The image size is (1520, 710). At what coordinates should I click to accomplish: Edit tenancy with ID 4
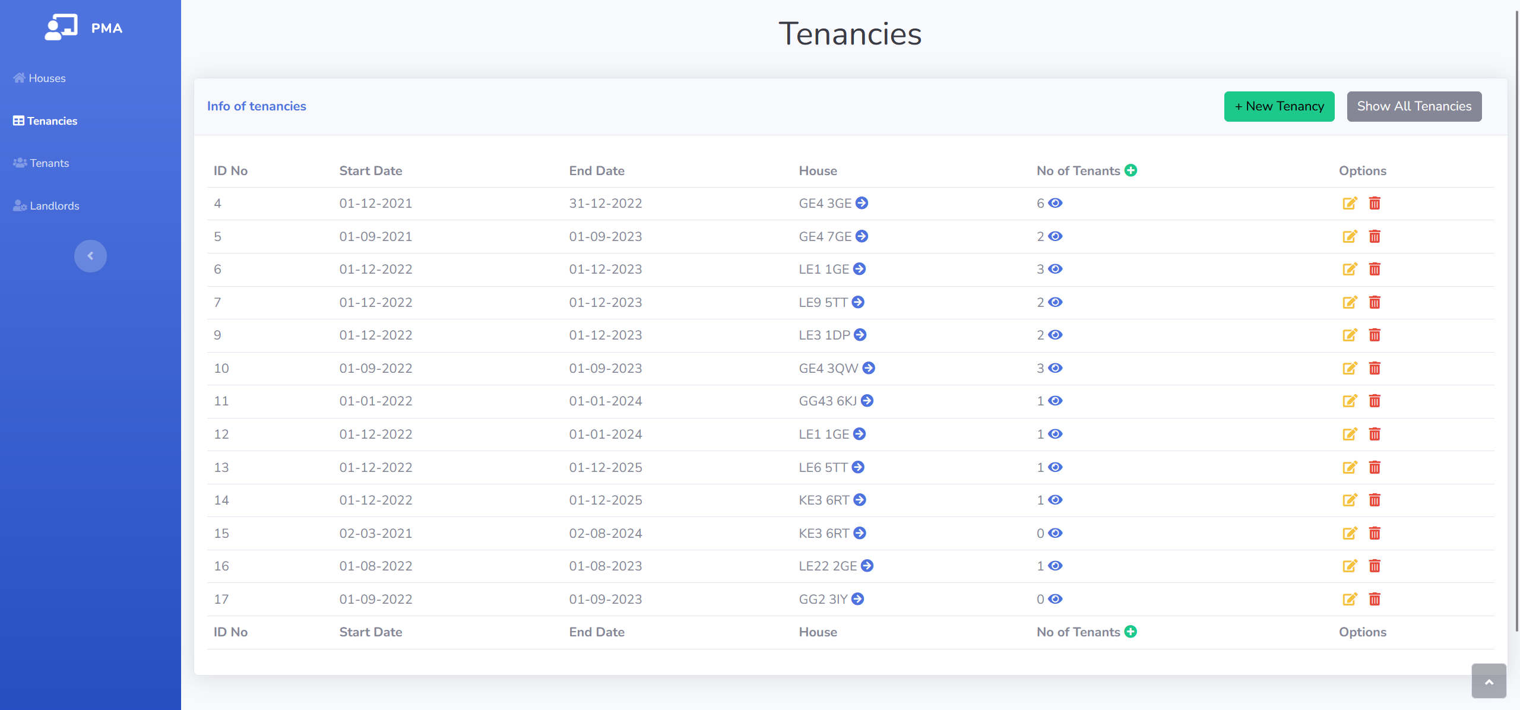coord(1350,204)
